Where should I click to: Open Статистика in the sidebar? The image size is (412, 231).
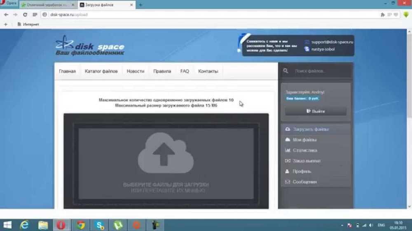305,150
